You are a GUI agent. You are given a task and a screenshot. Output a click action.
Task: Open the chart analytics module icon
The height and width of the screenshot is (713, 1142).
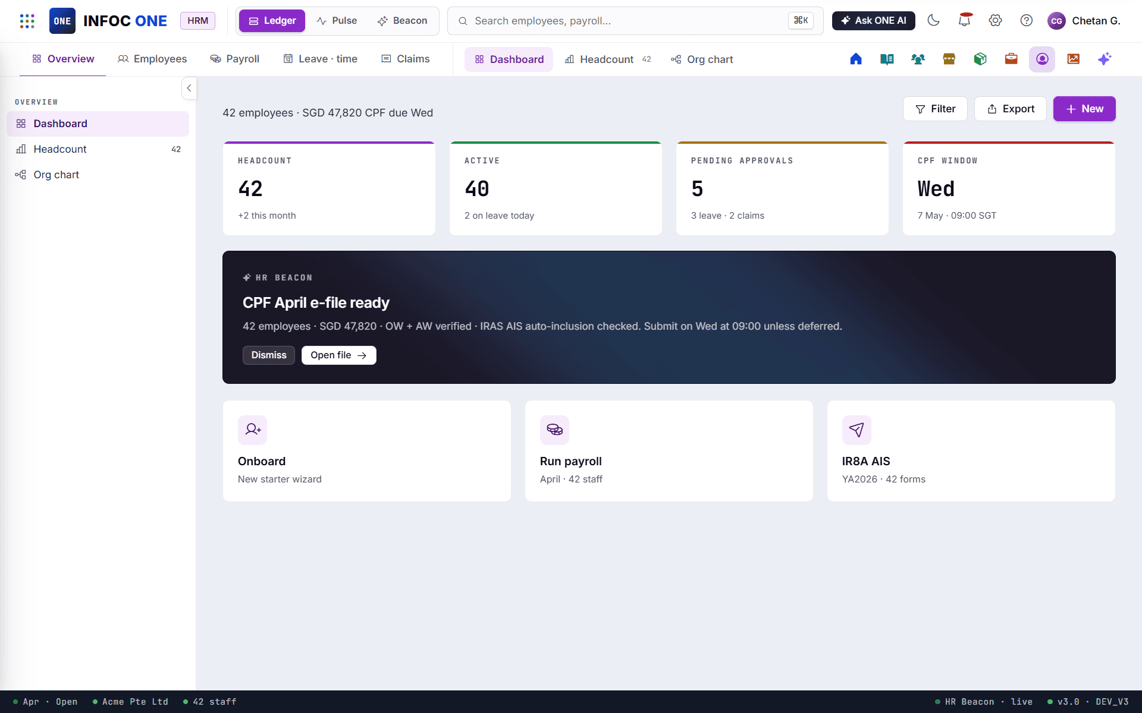pyautogui.click(x=1074, y=59)
